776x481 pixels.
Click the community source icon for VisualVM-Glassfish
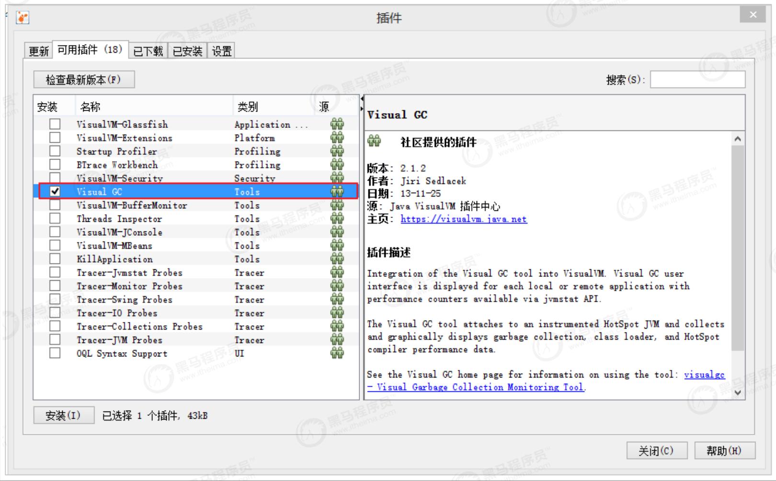point(337,124)
